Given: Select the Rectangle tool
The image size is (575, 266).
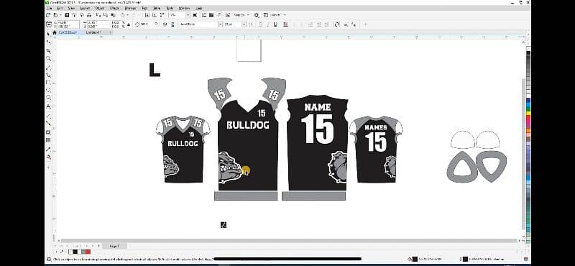Looking at the screenshot, I should coord(48,83).
